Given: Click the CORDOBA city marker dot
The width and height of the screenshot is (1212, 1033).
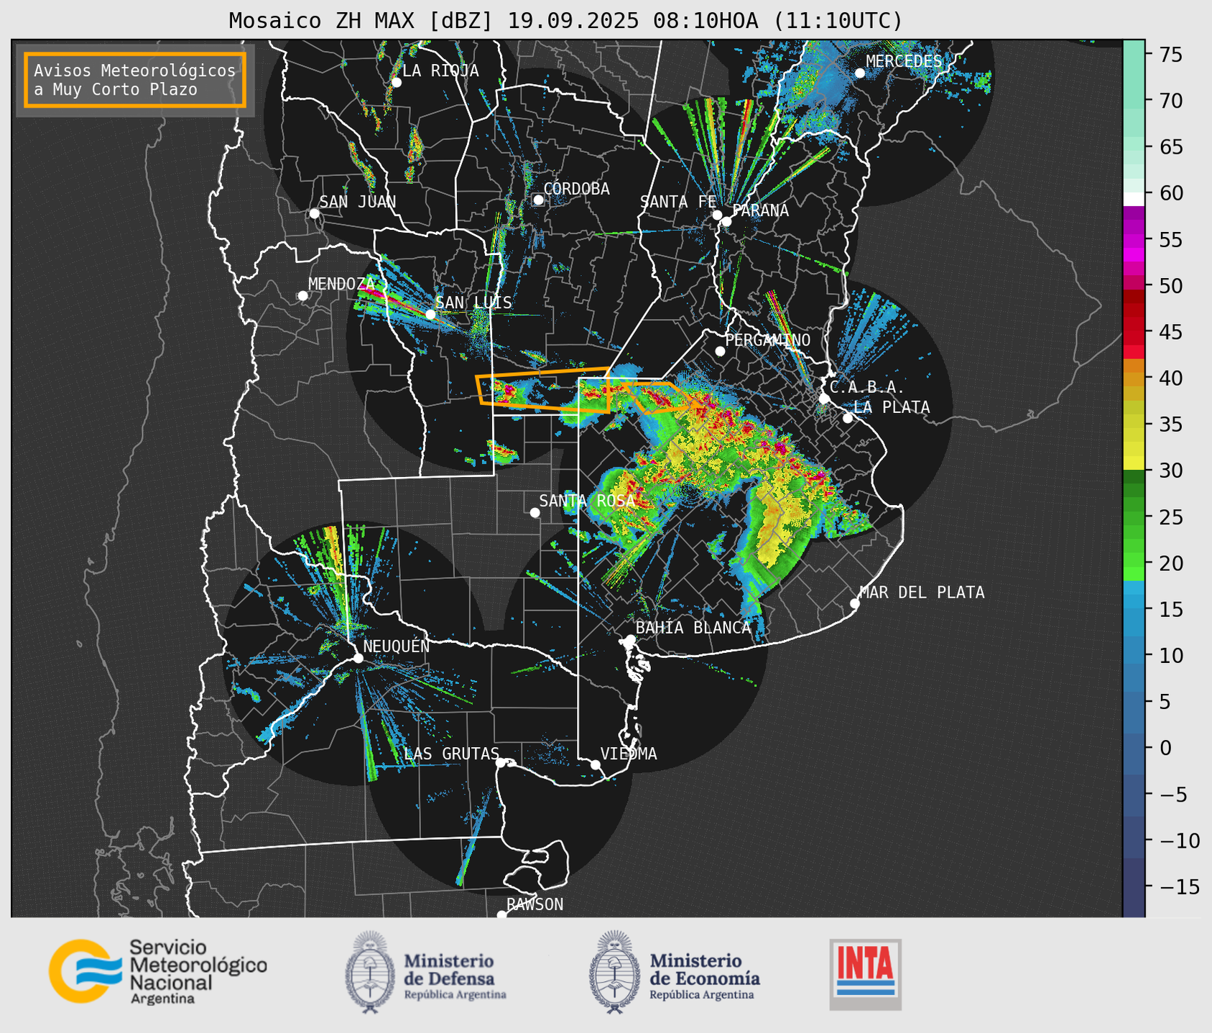Looking at the screenshot, I should [x=538, y=200].
